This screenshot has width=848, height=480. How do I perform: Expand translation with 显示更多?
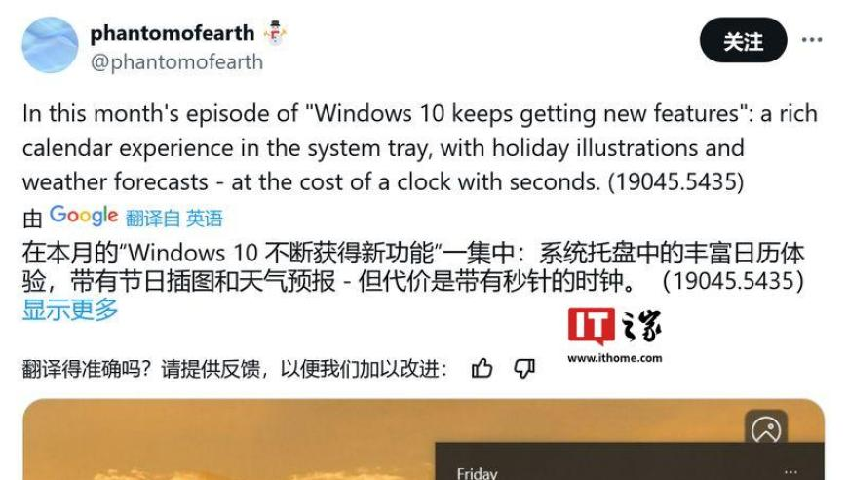point(70,310)
